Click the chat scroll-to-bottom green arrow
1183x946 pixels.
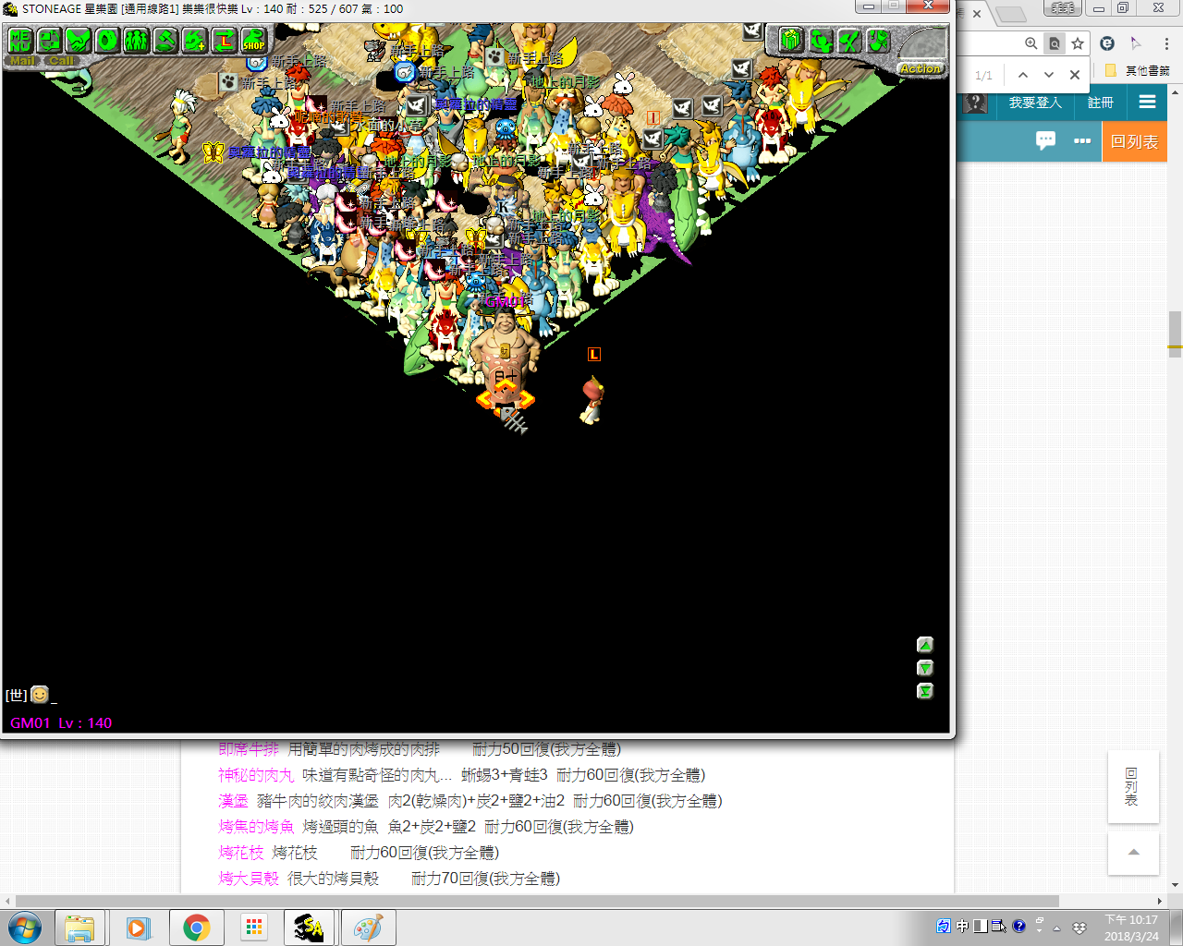[x=925, y=691]
